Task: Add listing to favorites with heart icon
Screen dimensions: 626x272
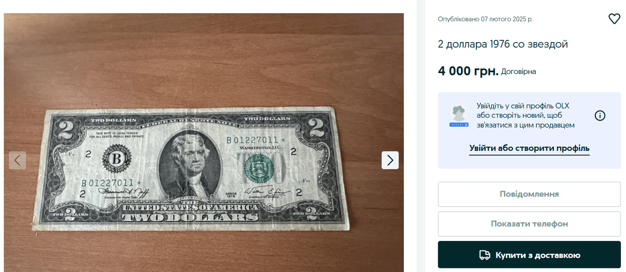Action: (x=614, y=19)
